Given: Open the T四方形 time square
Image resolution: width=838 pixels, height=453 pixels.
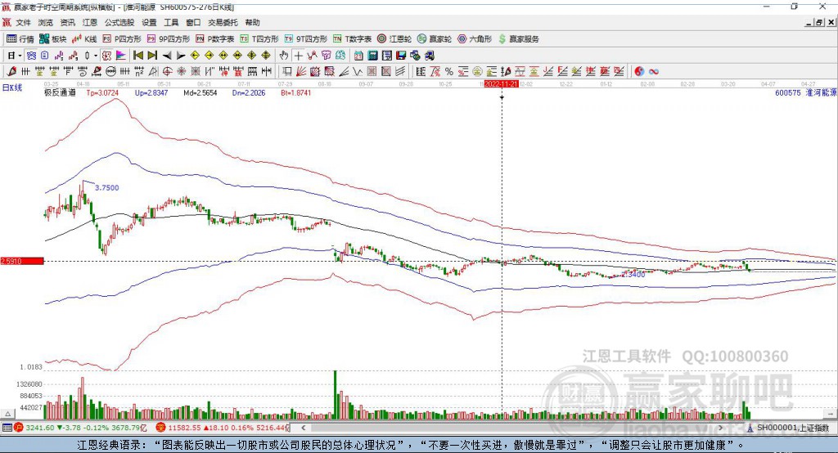Looking at the screenshot, I should (259, 39).
